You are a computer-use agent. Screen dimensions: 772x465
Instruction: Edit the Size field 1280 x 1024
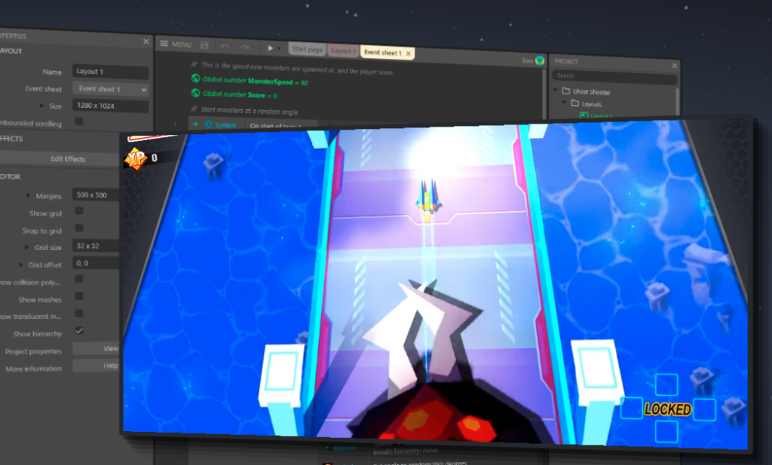[110, 106]
